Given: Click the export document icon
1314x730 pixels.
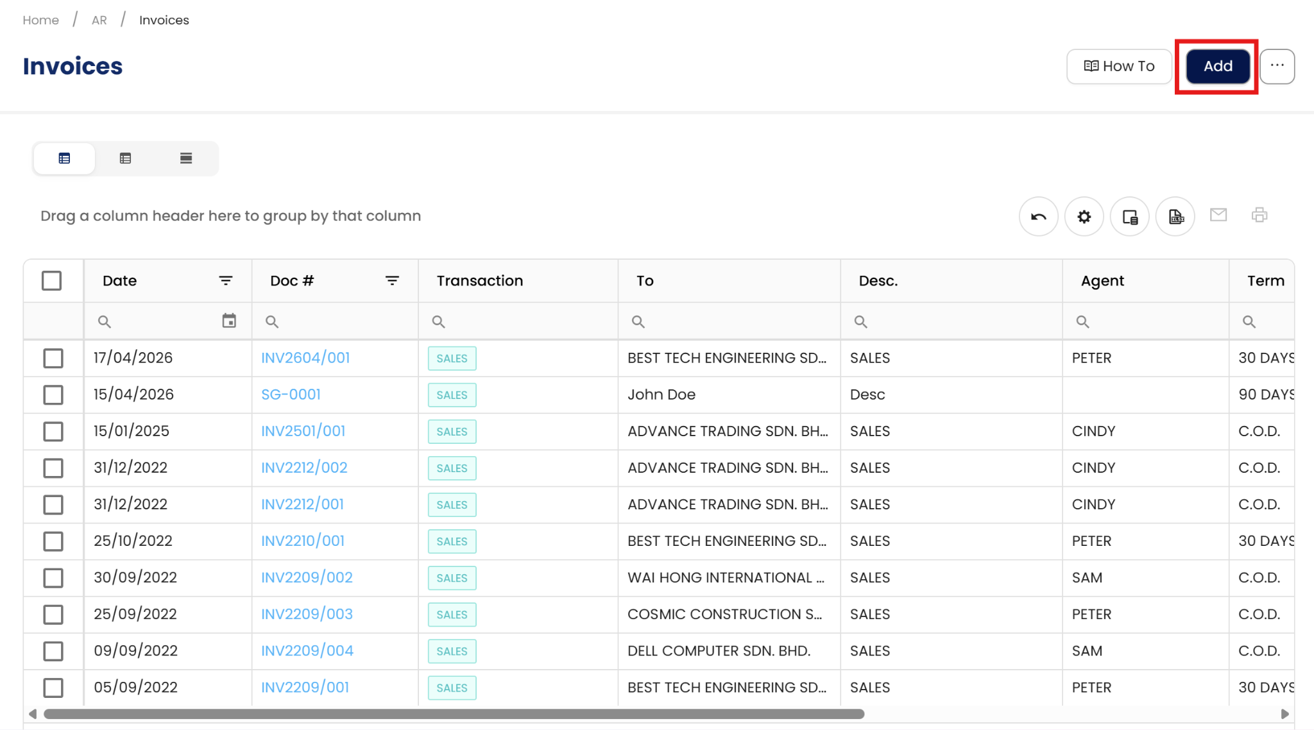Looking at the screenshot, I should (1175, 217).
